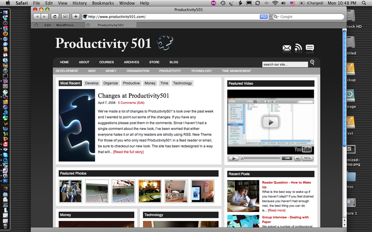
Task: Open the Finder icon in Dock
Action: [5, 13]
